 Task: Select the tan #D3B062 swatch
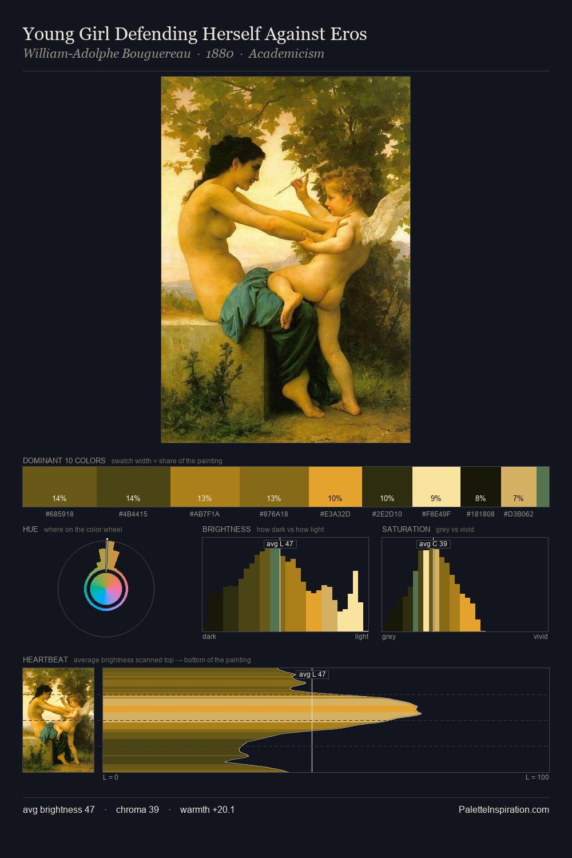(x=519, y=487)
